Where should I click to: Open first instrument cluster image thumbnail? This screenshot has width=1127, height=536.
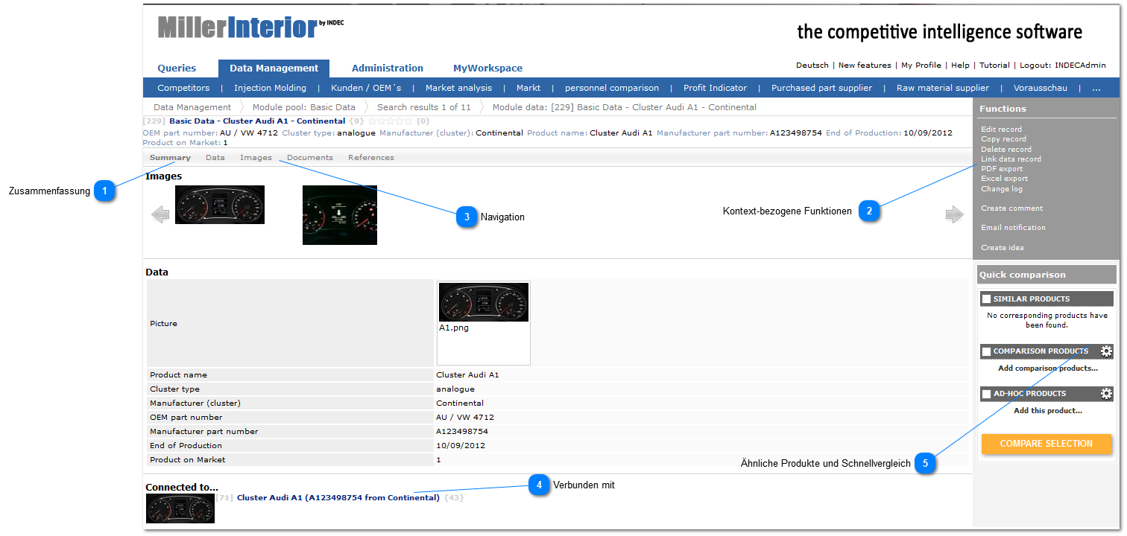click(220, 205)
